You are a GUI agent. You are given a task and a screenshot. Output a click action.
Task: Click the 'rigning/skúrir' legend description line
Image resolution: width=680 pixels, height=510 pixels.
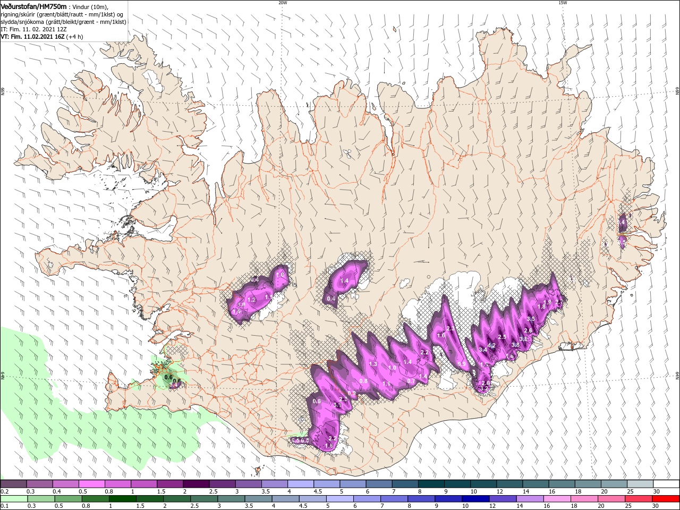pyautogui.click(x=62, y=14)
